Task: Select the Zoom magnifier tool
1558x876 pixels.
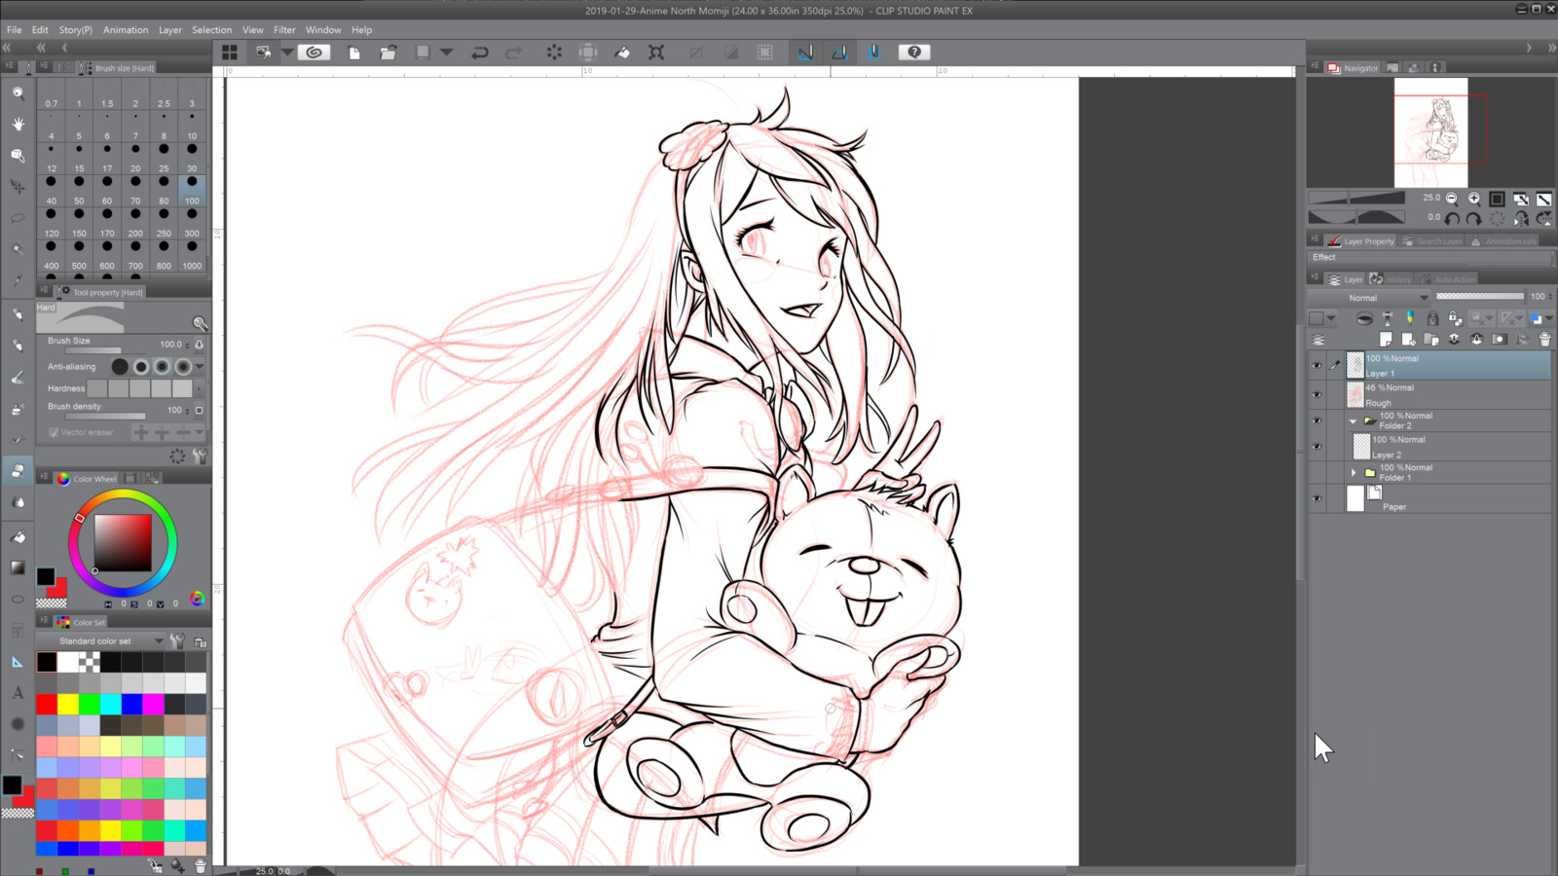Action: tap(18, 92)
